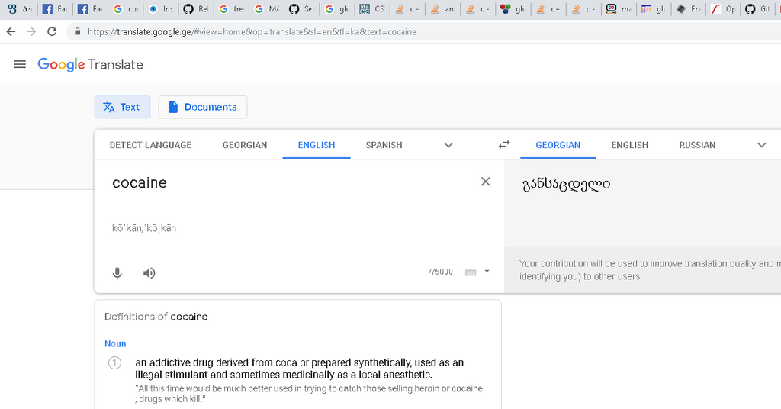Click the padlock site info icon
Image resolution: width=781 pixels, height=409 pixels.
[77, 31]
